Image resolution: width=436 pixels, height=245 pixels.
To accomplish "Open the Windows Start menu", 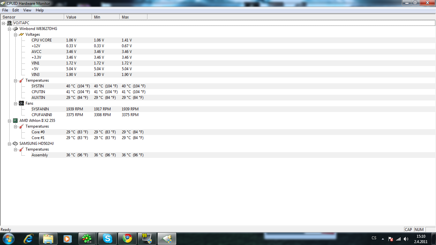I will click(8, 239).
